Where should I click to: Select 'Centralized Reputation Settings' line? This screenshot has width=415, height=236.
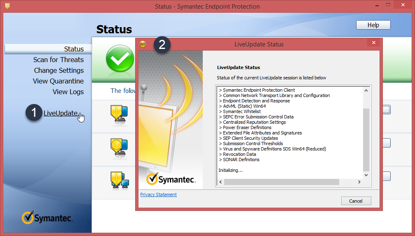pos(252,122)
